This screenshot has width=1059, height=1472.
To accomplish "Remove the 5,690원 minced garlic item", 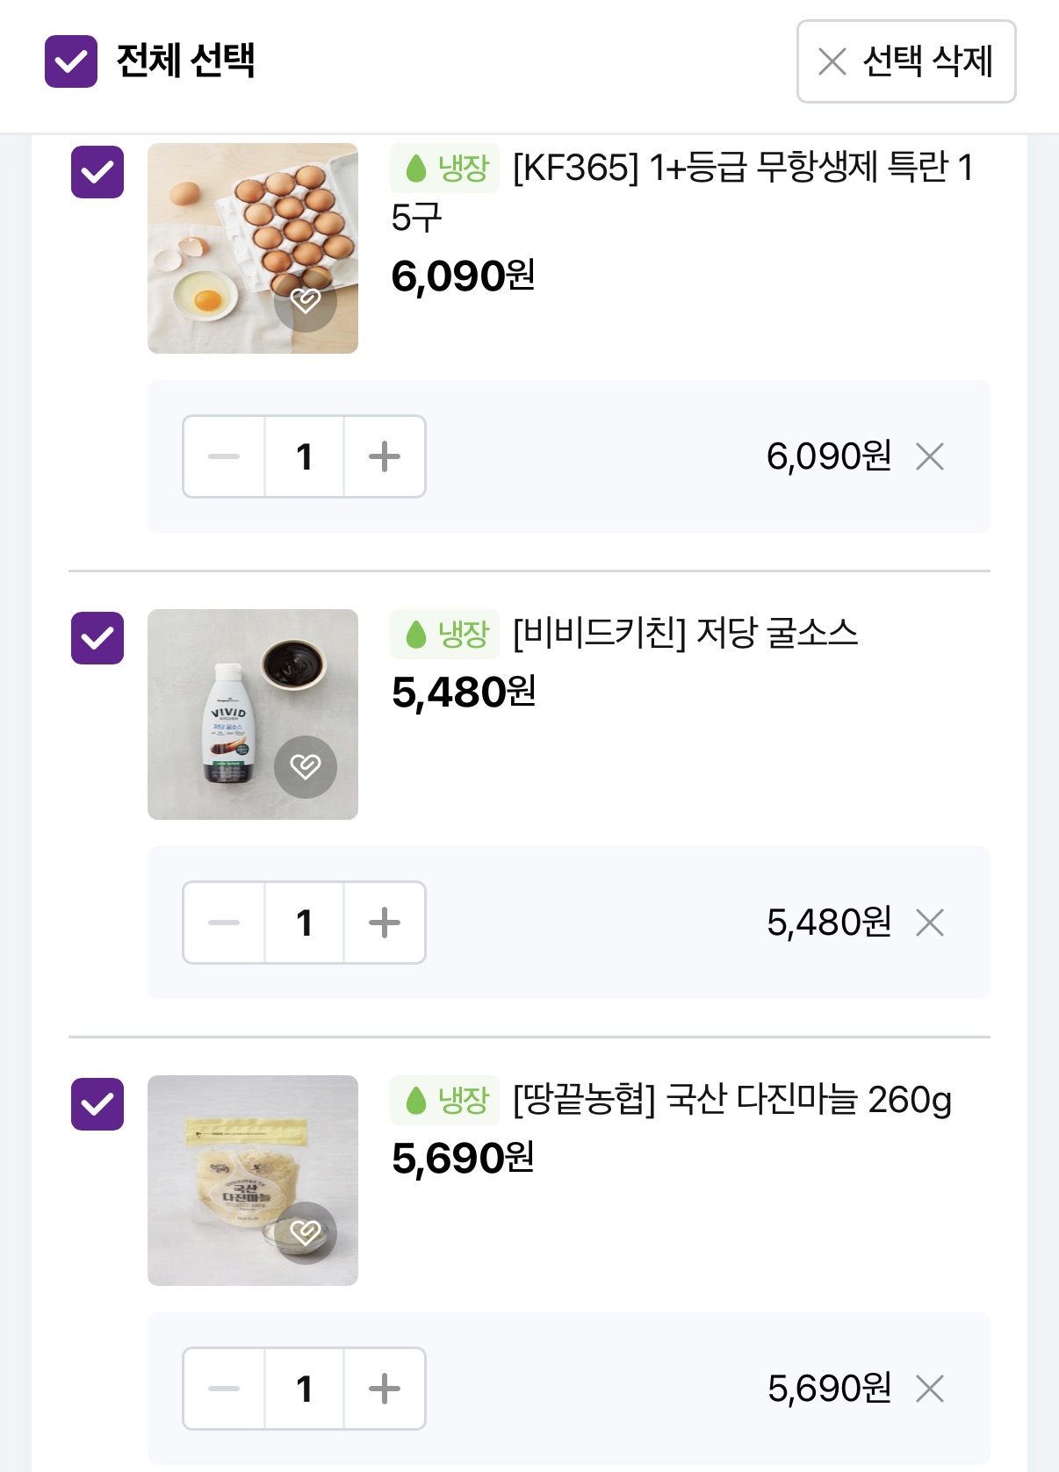I will pos(930,1389).
